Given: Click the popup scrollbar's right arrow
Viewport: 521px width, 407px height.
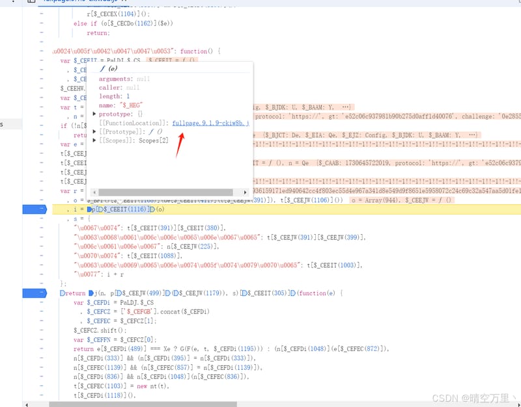Looking at the screenshot, I should point(246,192).
